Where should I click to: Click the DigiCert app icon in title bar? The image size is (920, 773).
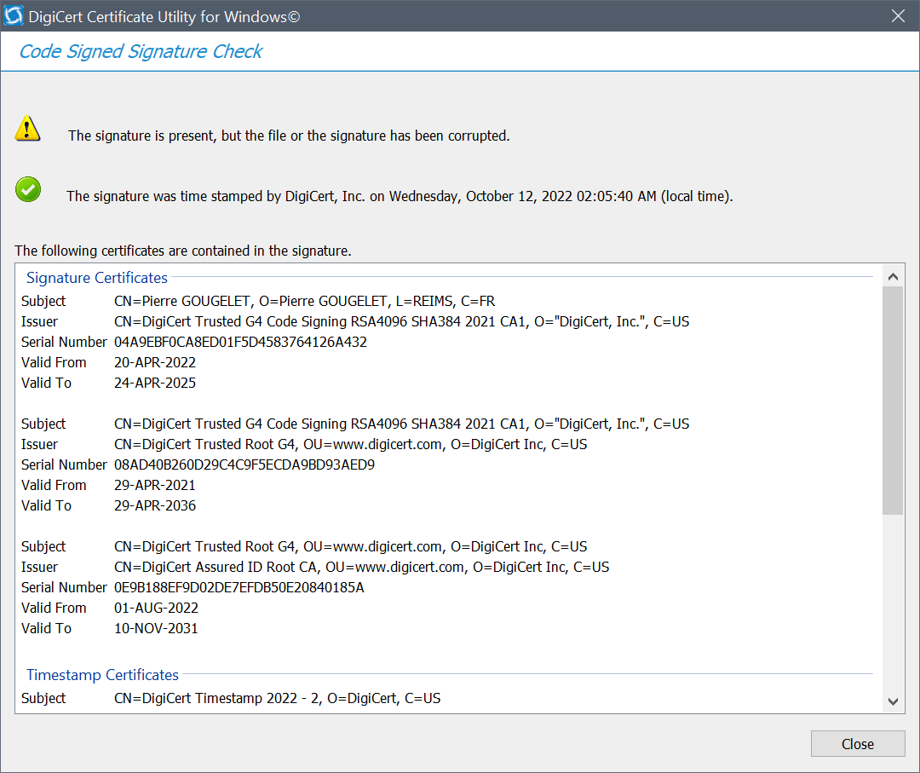pos(14,16)
